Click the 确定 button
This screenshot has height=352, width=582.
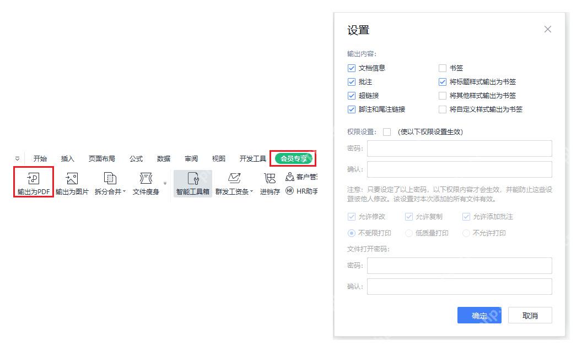click(479, 315)
